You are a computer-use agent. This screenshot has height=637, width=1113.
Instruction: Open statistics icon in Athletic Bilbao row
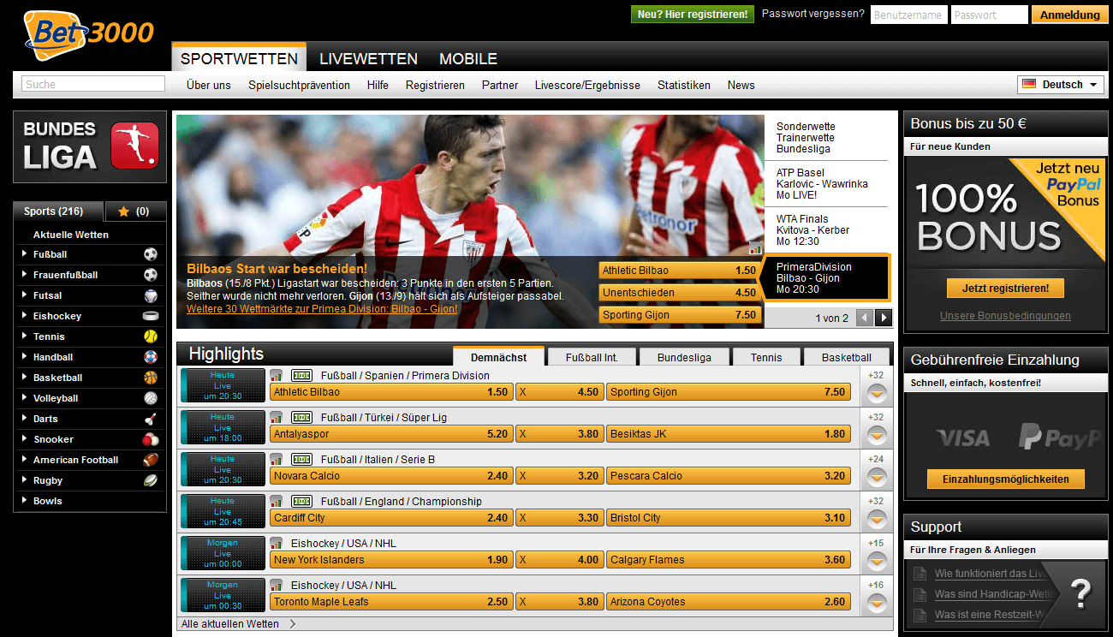tap(277, 375)
